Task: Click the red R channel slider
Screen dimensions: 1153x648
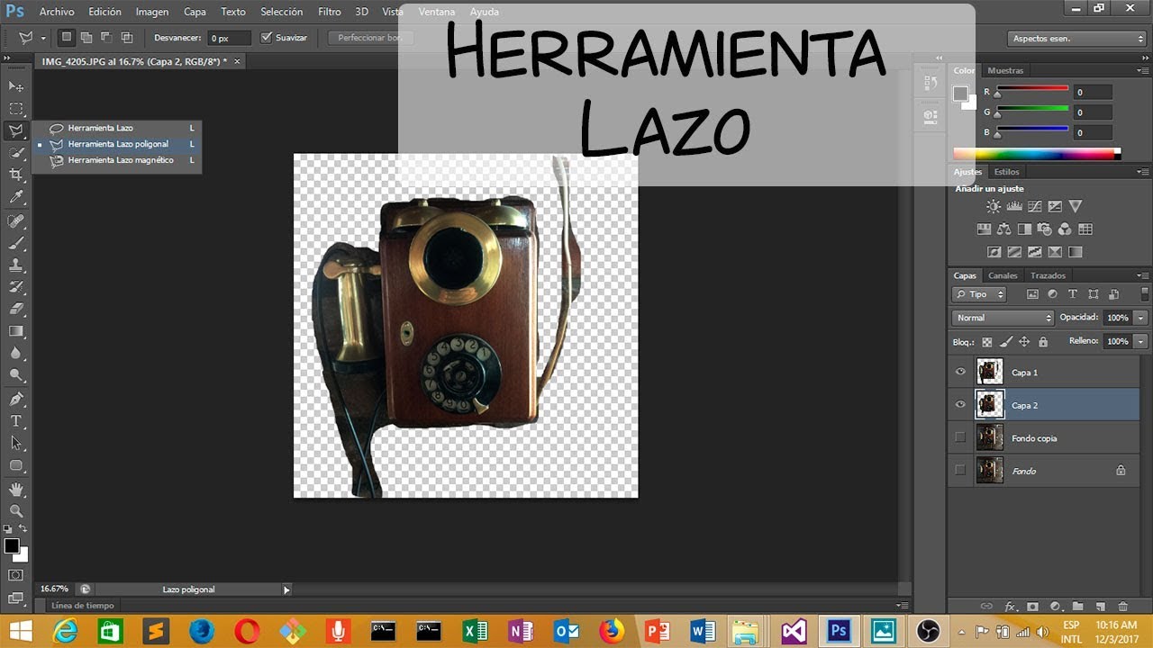Action: [x=1031, y=89]
